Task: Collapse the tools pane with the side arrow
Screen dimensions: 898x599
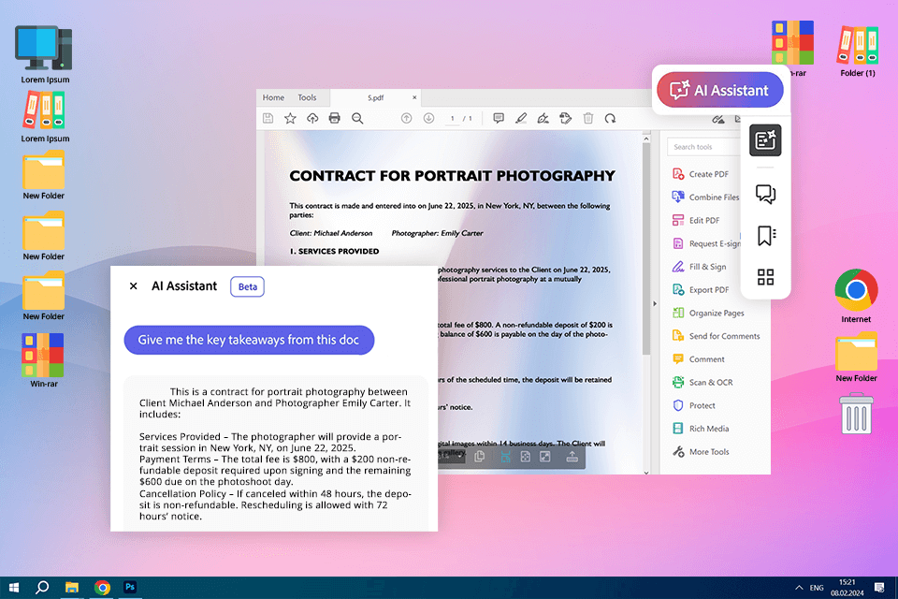Action: coord(655,304)
